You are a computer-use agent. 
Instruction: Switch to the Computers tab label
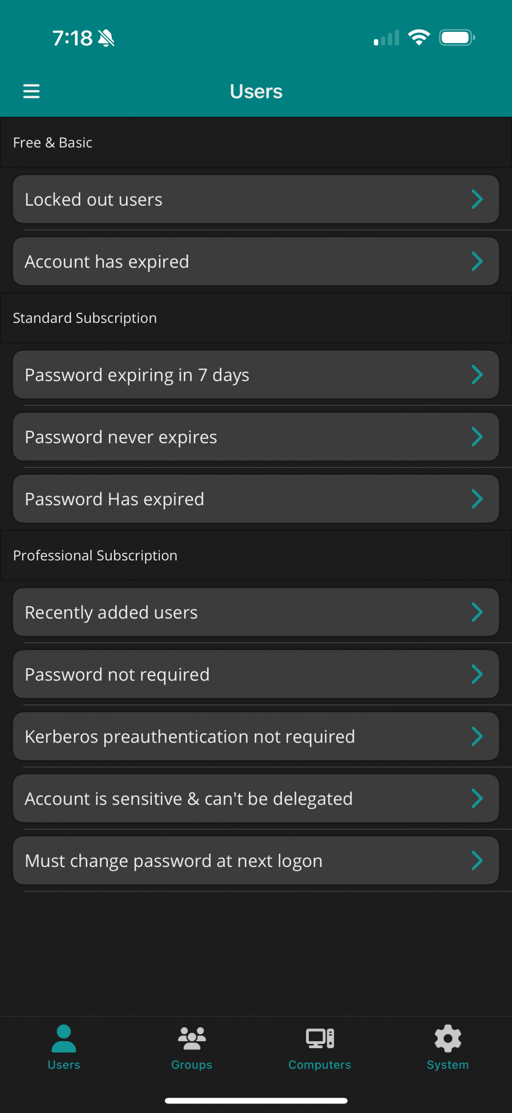320,1065
